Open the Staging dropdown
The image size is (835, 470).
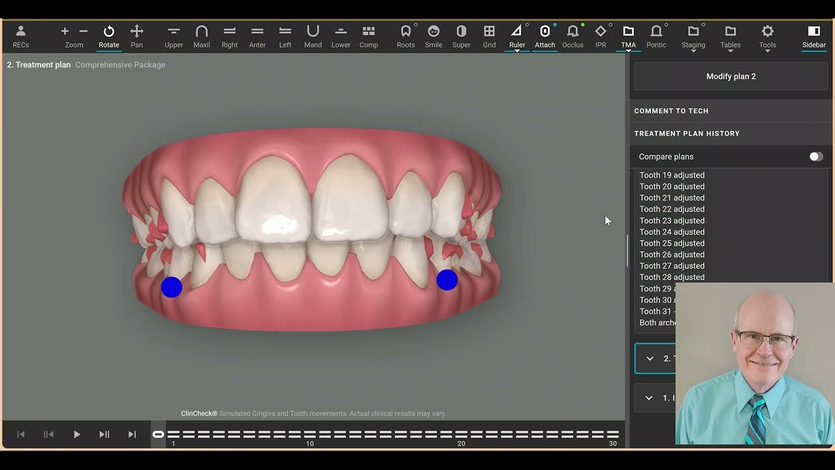click(x=693, y=37)
